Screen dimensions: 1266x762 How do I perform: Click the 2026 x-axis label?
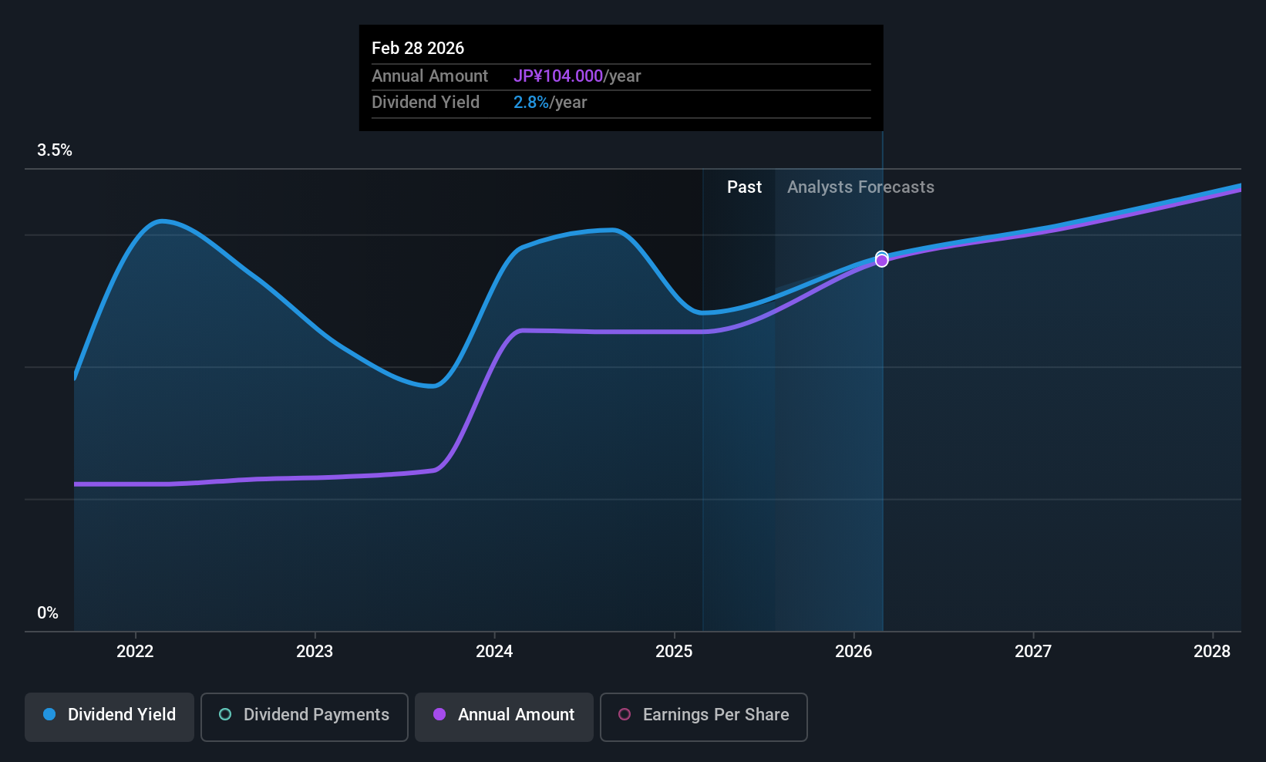pos(854,652)
